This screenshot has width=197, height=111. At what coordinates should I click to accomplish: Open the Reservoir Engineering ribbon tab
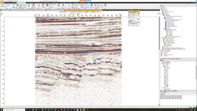click(x=55, y=3)
